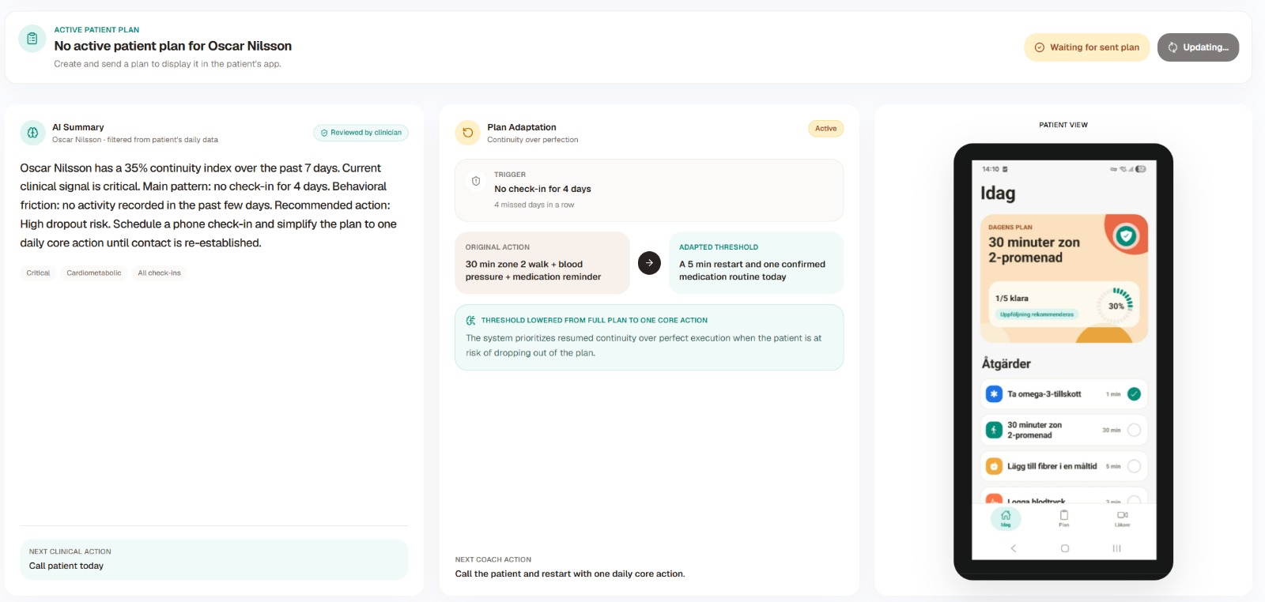
Task: Tap the Android recent apps icon on the phone
Action: point(1116,548)
